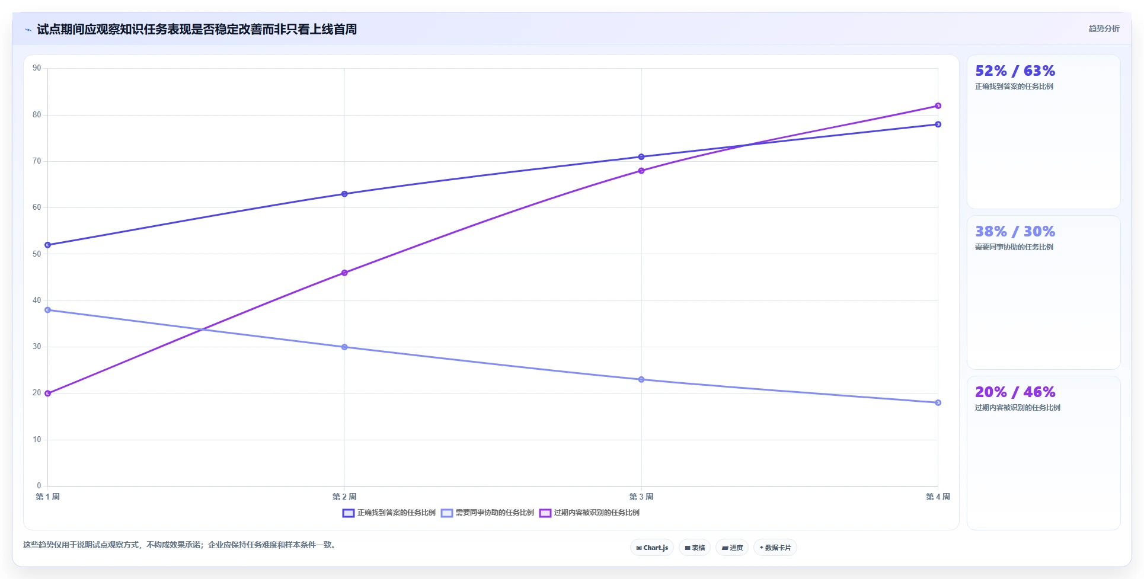Click 过期内容被识别的任务比例 legend label in chart

[597, 513]
